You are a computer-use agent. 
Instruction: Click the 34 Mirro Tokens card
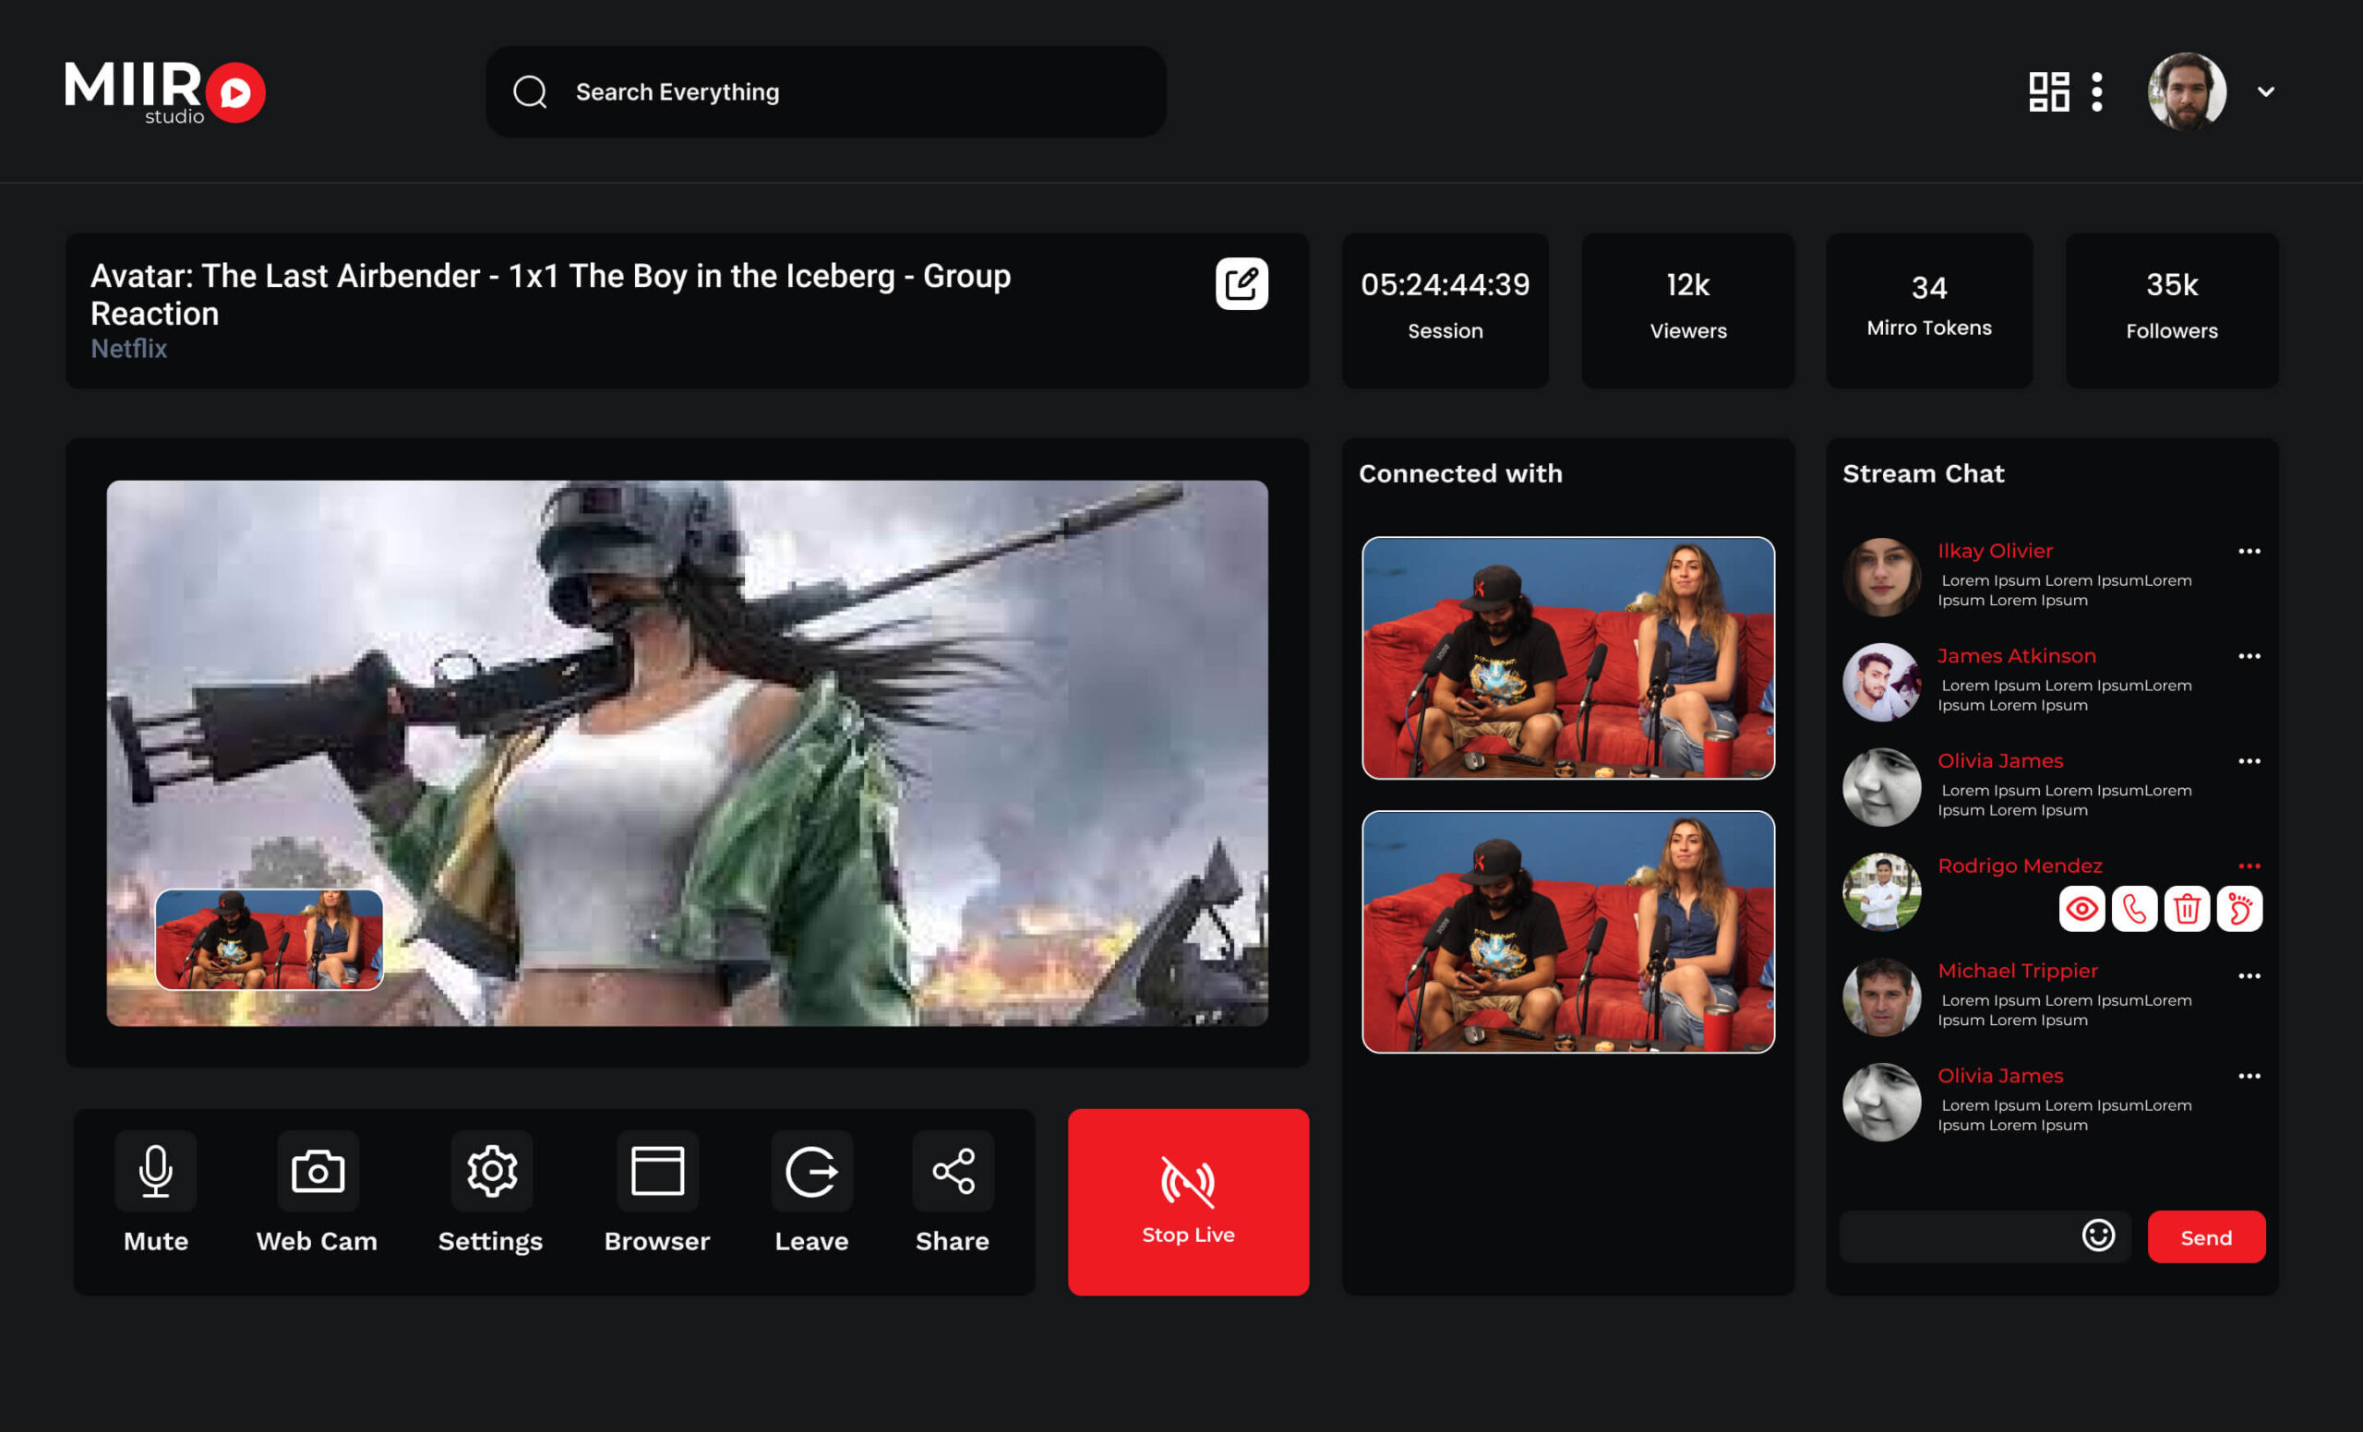coord(1928,311)
